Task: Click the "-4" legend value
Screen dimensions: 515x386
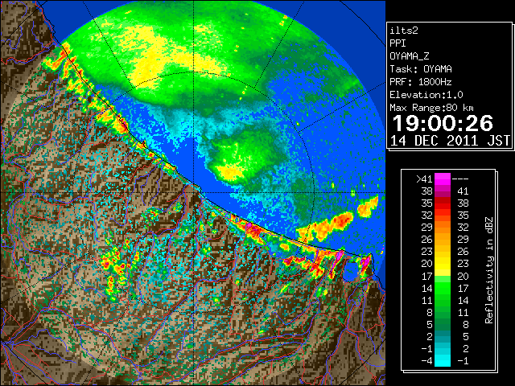Action: coord(426,361)
